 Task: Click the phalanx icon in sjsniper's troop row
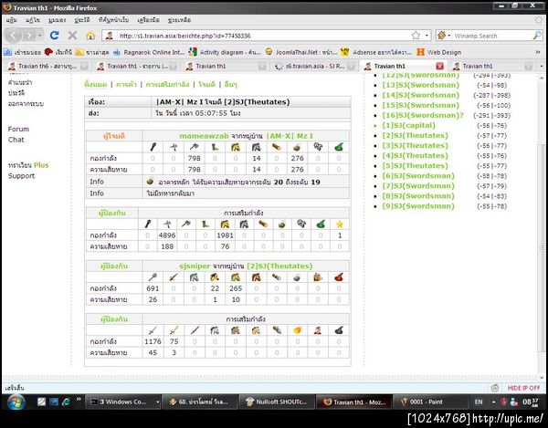pyautogui.click(x=153, y=277)
